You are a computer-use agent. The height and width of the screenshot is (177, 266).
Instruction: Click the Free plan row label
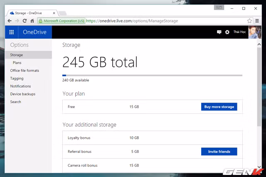(x=71, y=107)
